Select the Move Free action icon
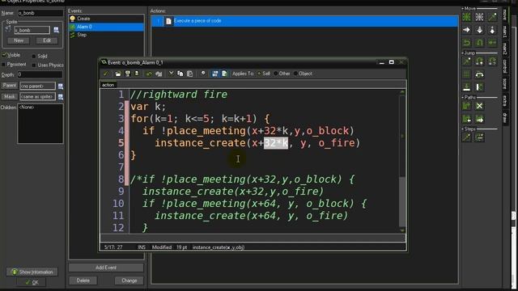 click(x=479, y=17)
